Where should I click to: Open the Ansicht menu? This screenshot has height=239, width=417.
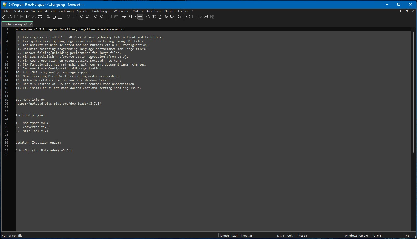pyautogui.click(x=50, y=11)
